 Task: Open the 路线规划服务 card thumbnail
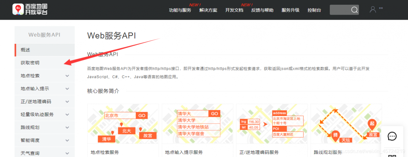click(x=346, y=124)
